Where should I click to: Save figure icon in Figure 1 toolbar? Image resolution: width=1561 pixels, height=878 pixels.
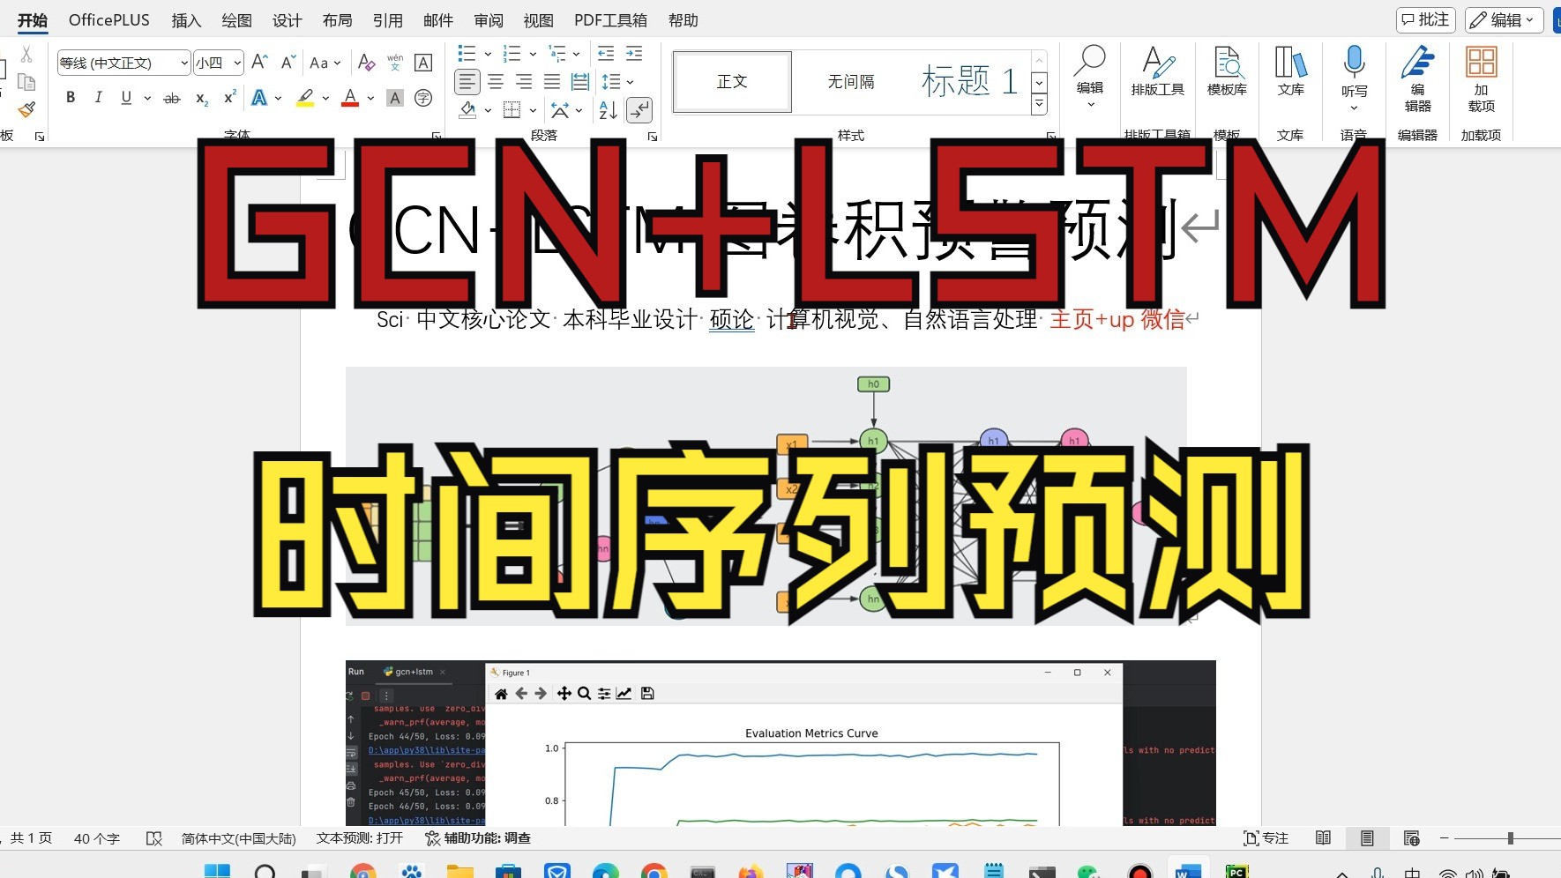(x=647, y=694)
